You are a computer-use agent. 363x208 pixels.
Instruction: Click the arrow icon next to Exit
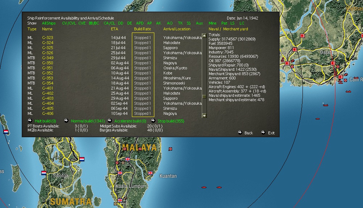(x=263, y=133)
